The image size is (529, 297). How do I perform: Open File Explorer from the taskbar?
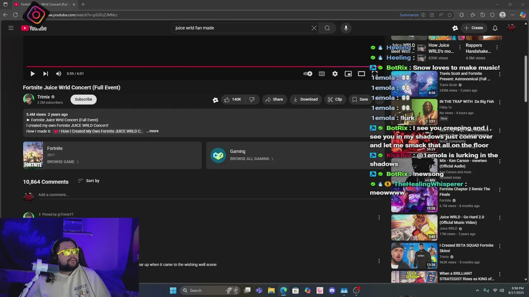[x=271, y=290]
